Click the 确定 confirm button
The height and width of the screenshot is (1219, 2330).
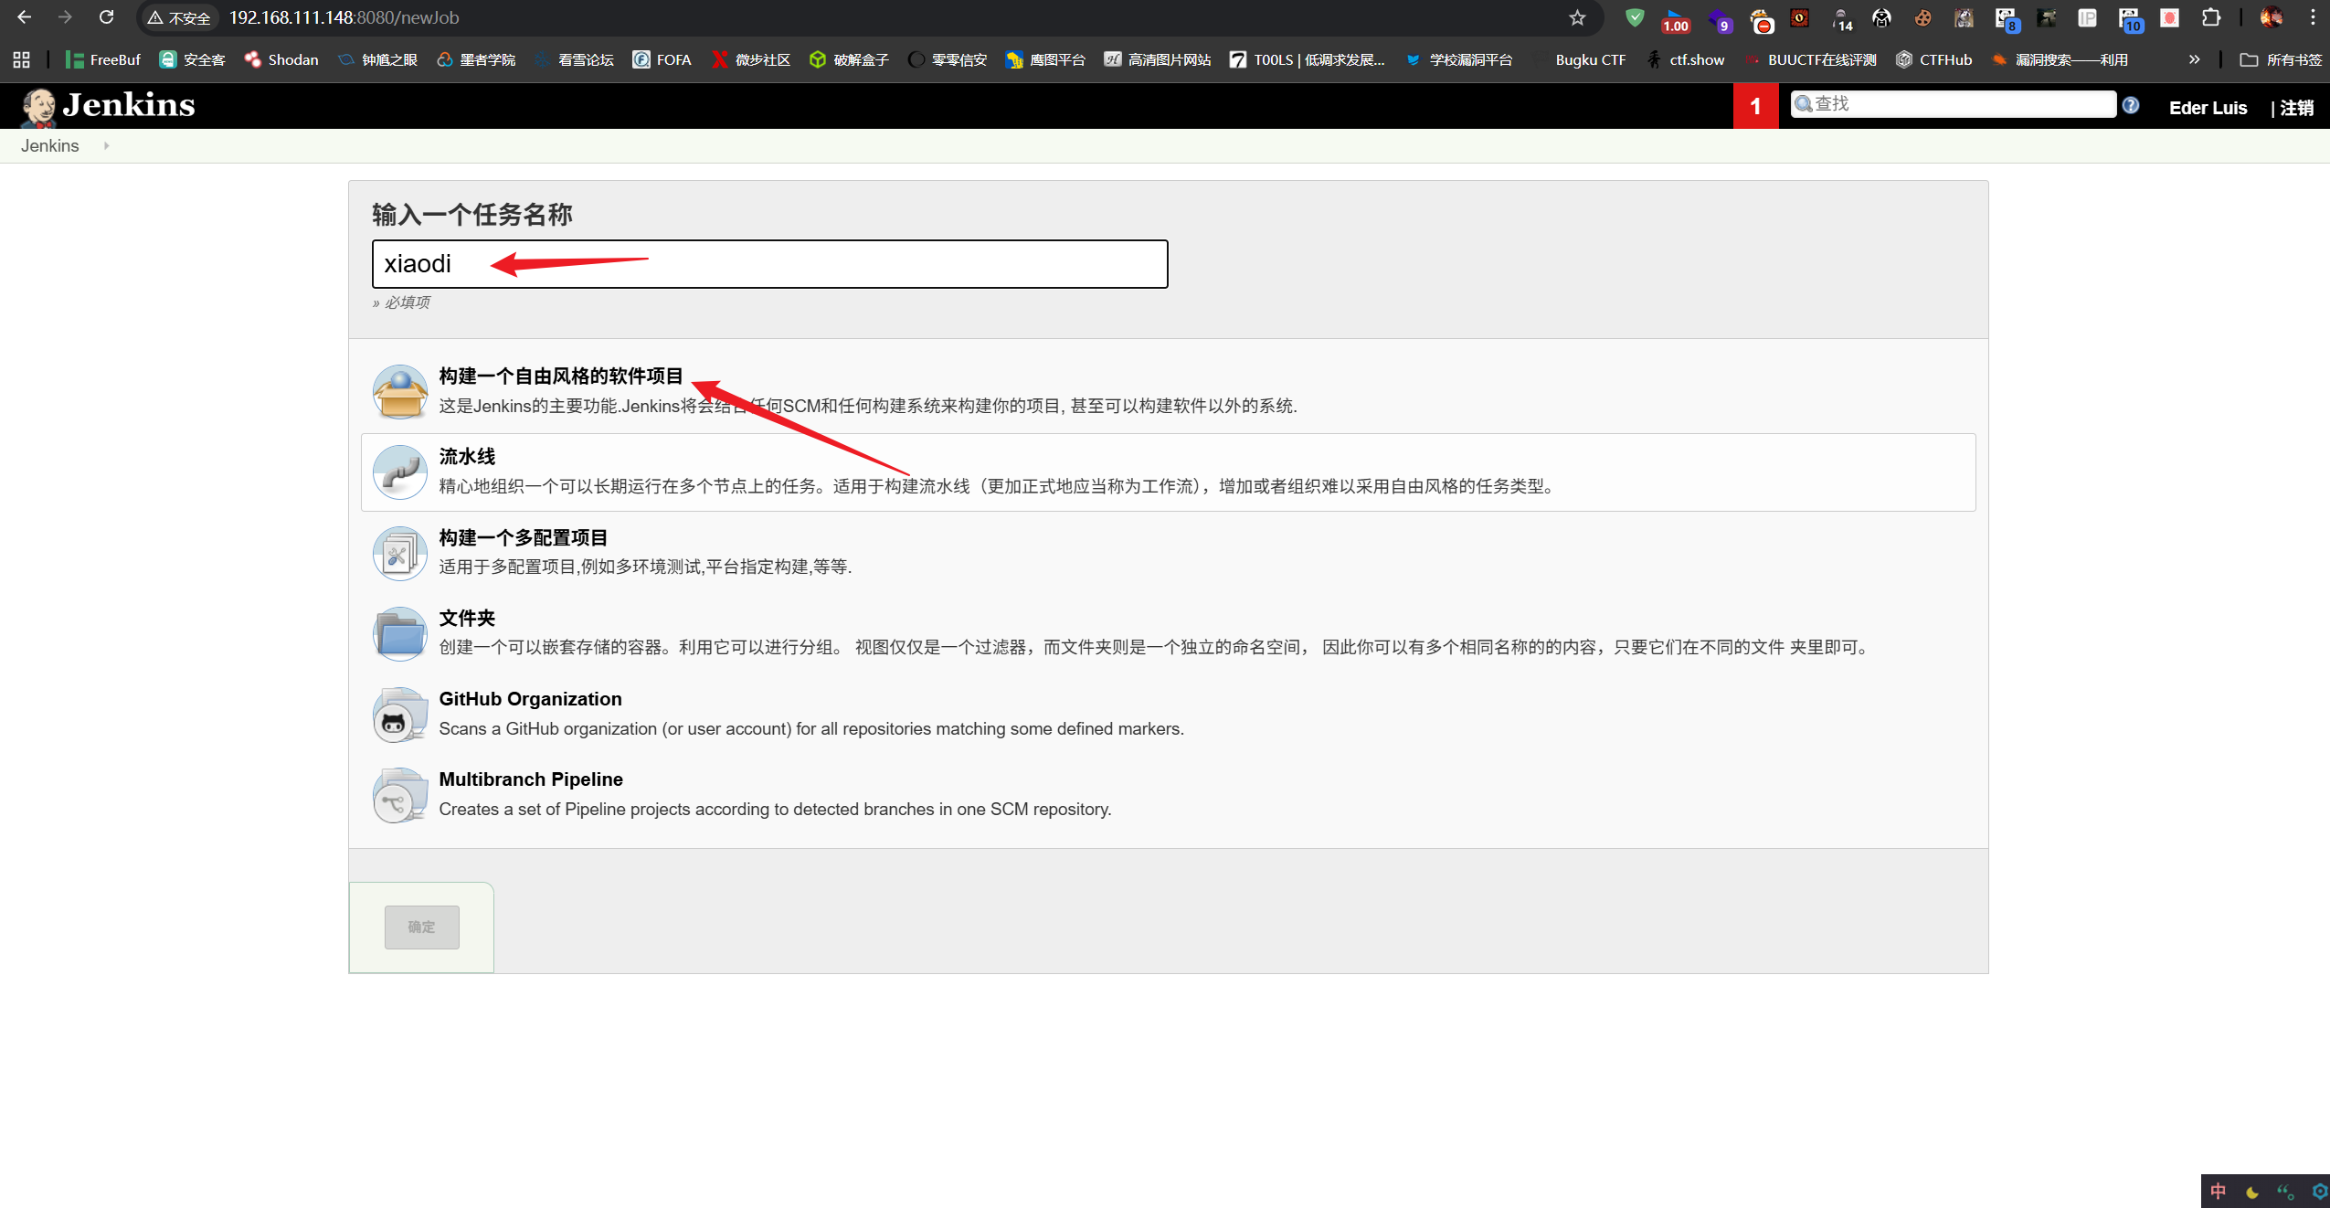(421, 927)
